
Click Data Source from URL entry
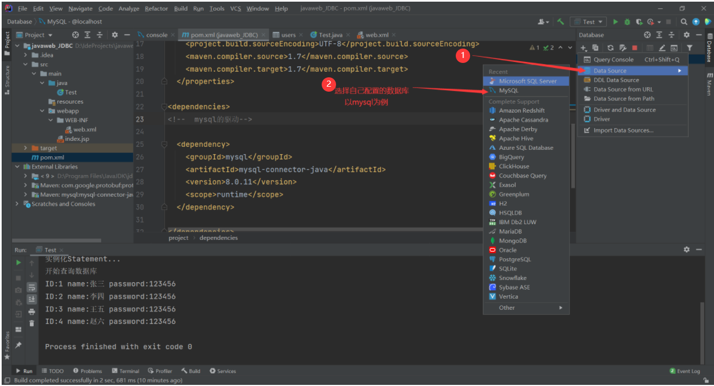tap(633, 89)
